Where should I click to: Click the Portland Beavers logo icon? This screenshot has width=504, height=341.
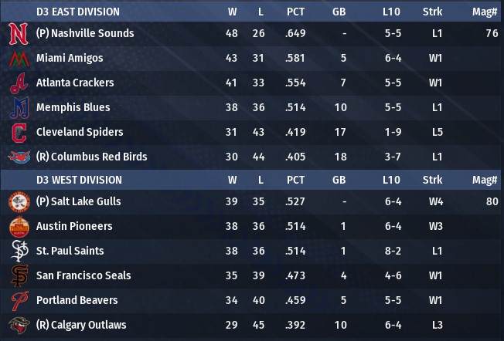coord(19,300)
